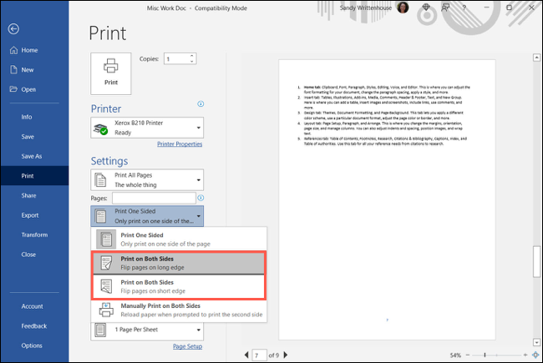Image resolution: width=543 pixels, height=363 pixels.
Task: Click the Copies number field
Action: [176, 58]
